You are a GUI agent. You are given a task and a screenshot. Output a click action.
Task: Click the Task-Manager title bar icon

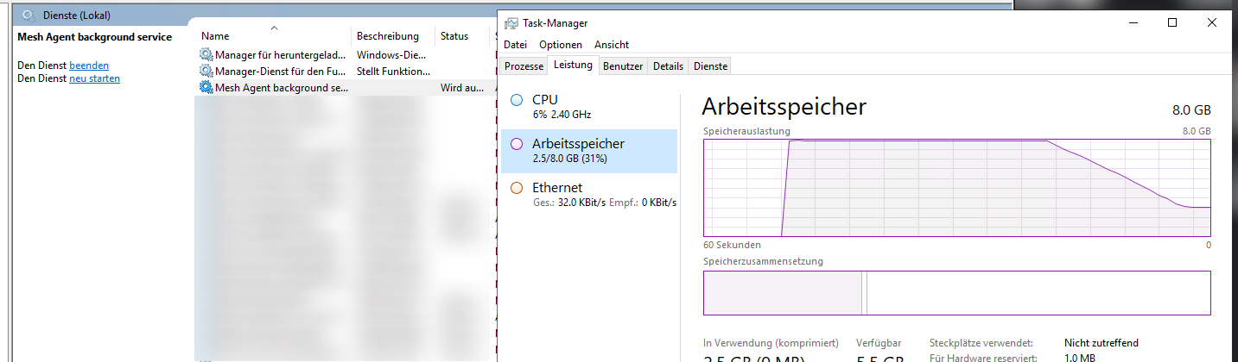[x=511, y=23]
